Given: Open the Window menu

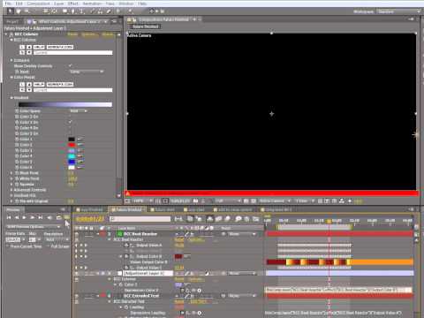Looking at the screenshot, I should pyautogui.click(x=126, y=4).
